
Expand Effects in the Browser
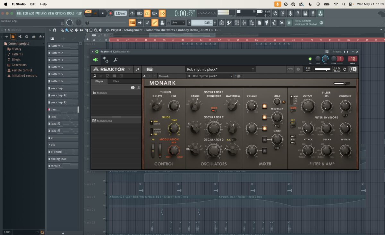click(16, 60)
